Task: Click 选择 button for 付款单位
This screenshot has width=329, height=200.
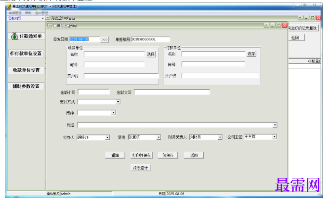Action: pos(251,54)
